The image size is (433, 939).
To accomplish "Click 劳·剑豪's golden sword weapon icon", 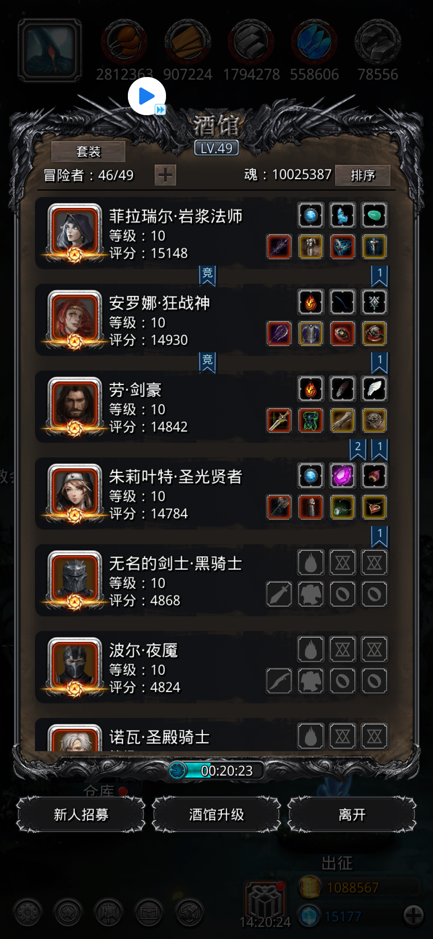I will point(279,421).
